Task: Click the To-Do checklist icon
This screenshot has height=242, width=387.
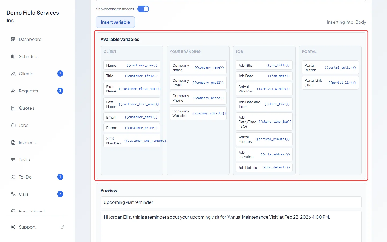Action: (x=13, y=177)
